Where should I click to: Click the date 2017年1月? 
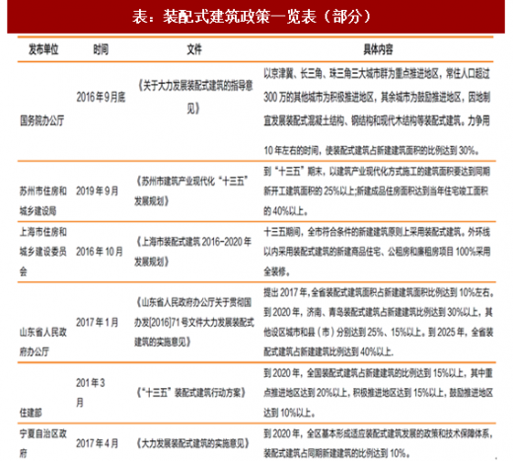pos(97,322)
